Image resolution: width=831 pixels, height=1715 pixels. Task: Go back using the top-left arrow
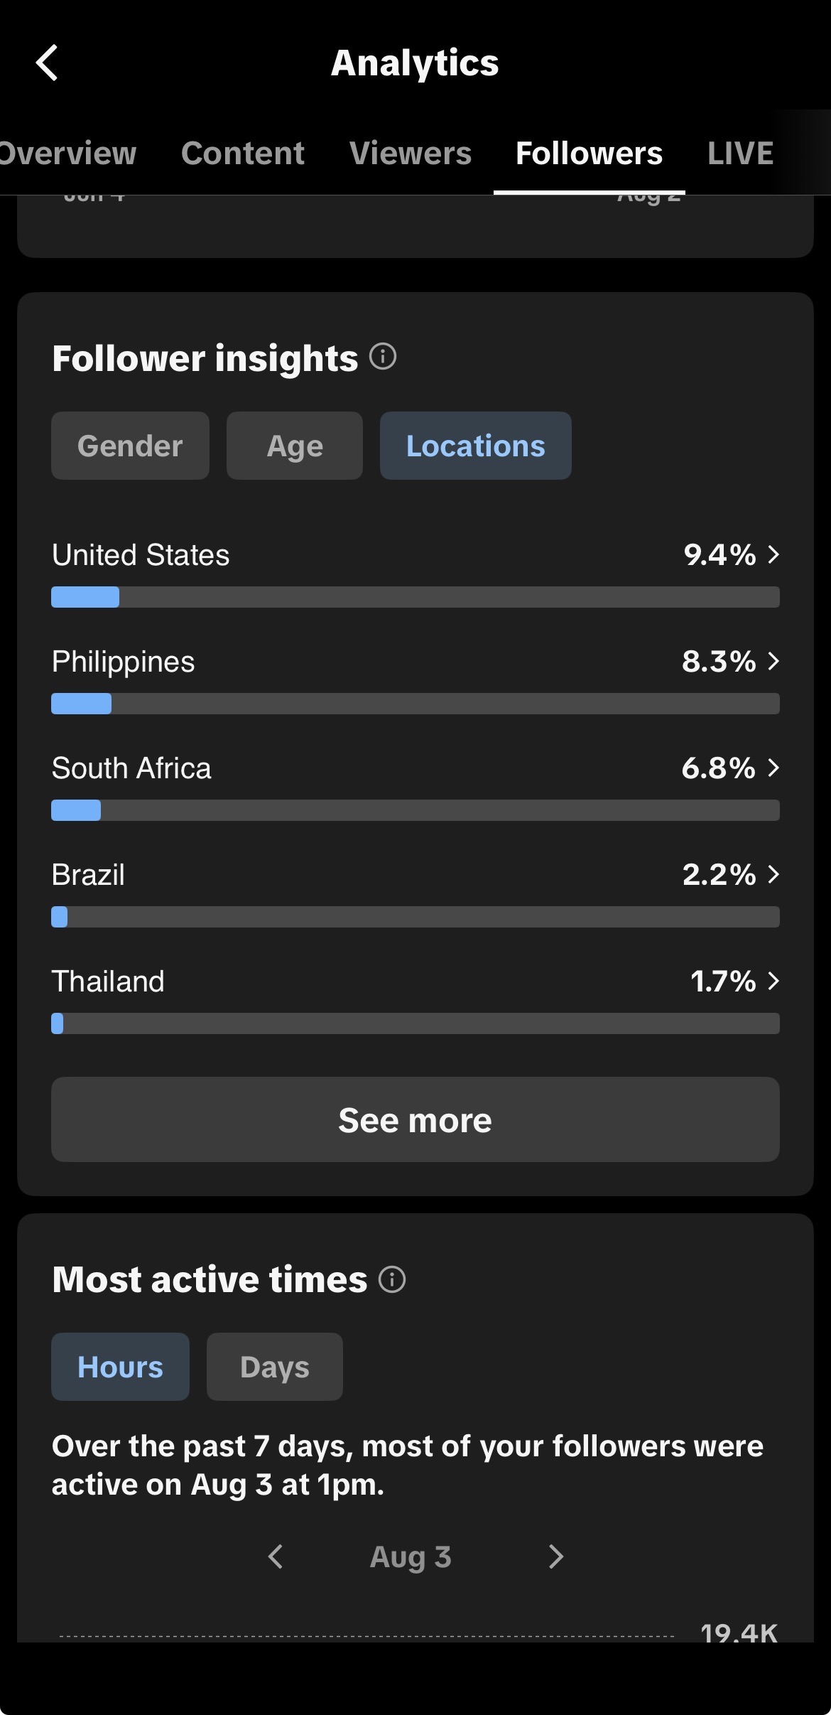(x=47, y=63)
